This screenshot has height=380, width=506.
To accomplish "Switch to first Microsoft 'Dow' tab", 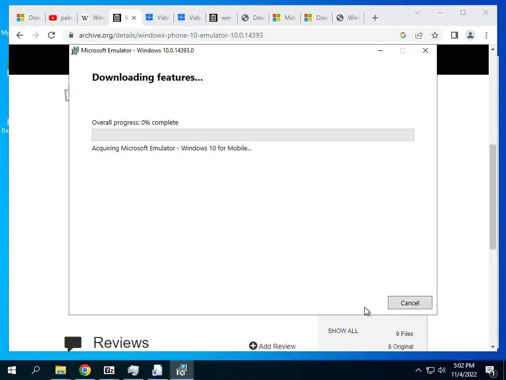I will click(x=28, y=18).
